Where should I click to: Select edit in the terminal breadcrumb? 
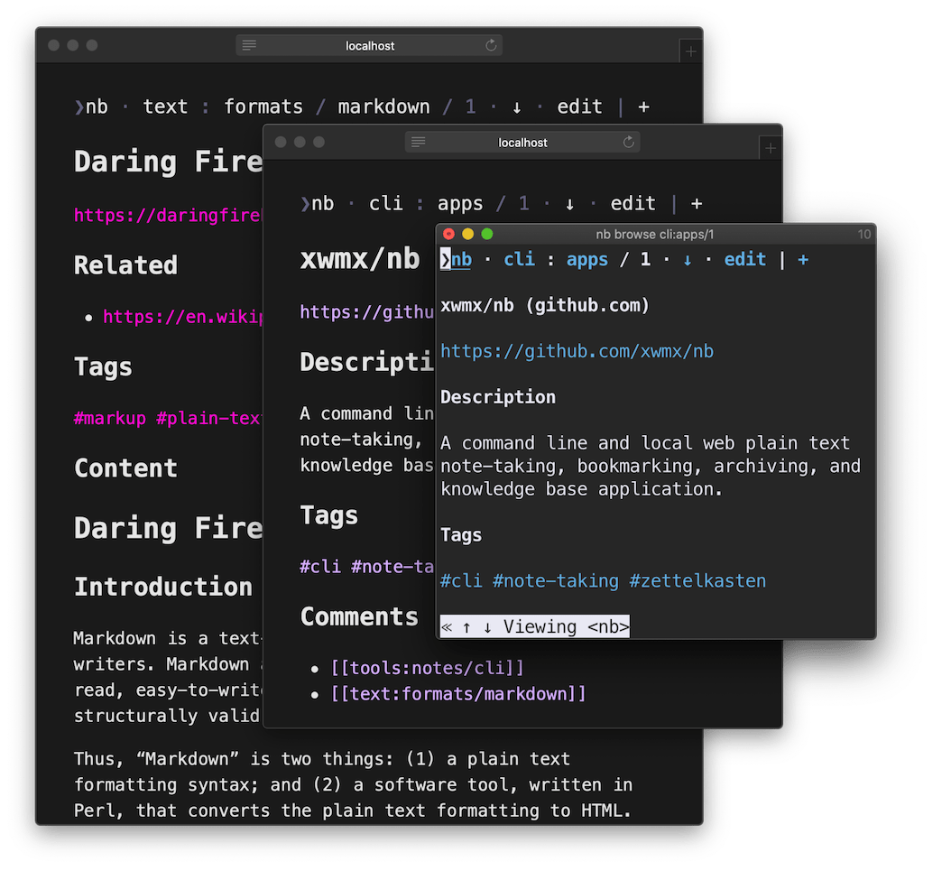tap(745, 259)
